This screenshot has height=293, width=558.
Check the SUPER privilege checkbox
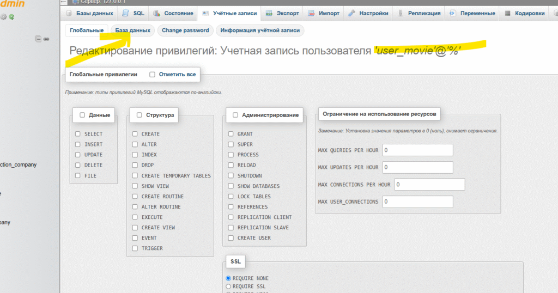231,144
